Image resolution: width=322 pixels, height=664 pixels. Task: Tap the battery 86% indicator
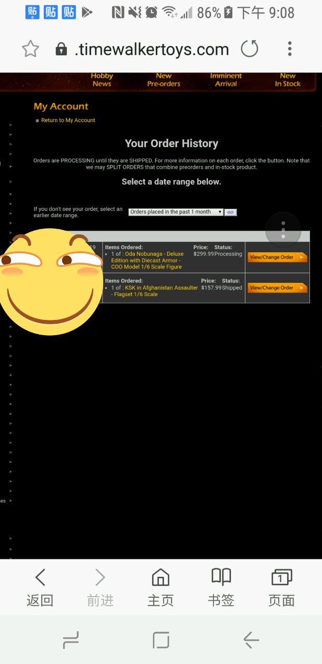pyautogui.click(x=215, y=12)
